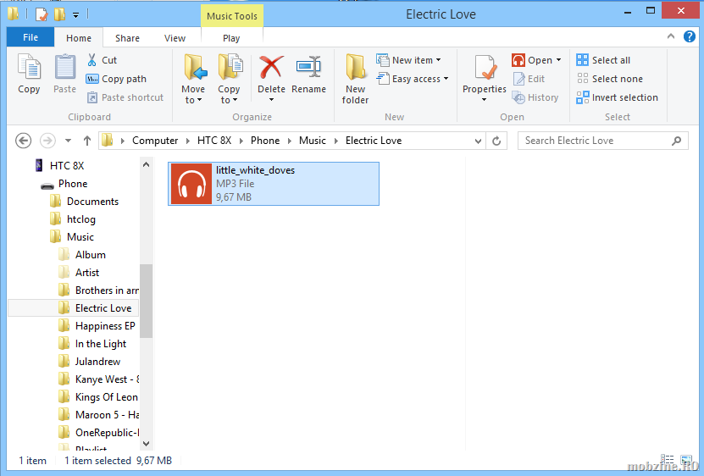This screenshot has height=476, width=704.
Task: Switch to the Share ribbon tab
Action: pyautogui.click(x=127, y=38)
